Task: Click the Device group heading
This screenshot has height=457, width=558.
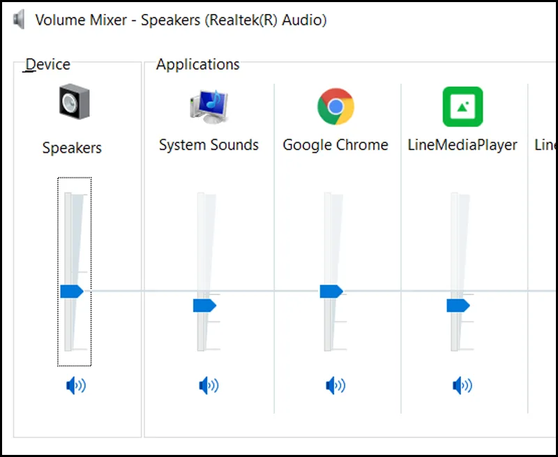Action: [47, 64]
